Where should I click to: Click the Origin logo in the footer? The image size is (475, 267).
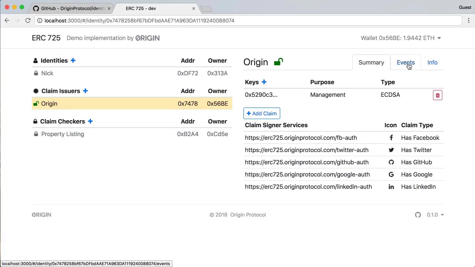[x=42, y=215]
